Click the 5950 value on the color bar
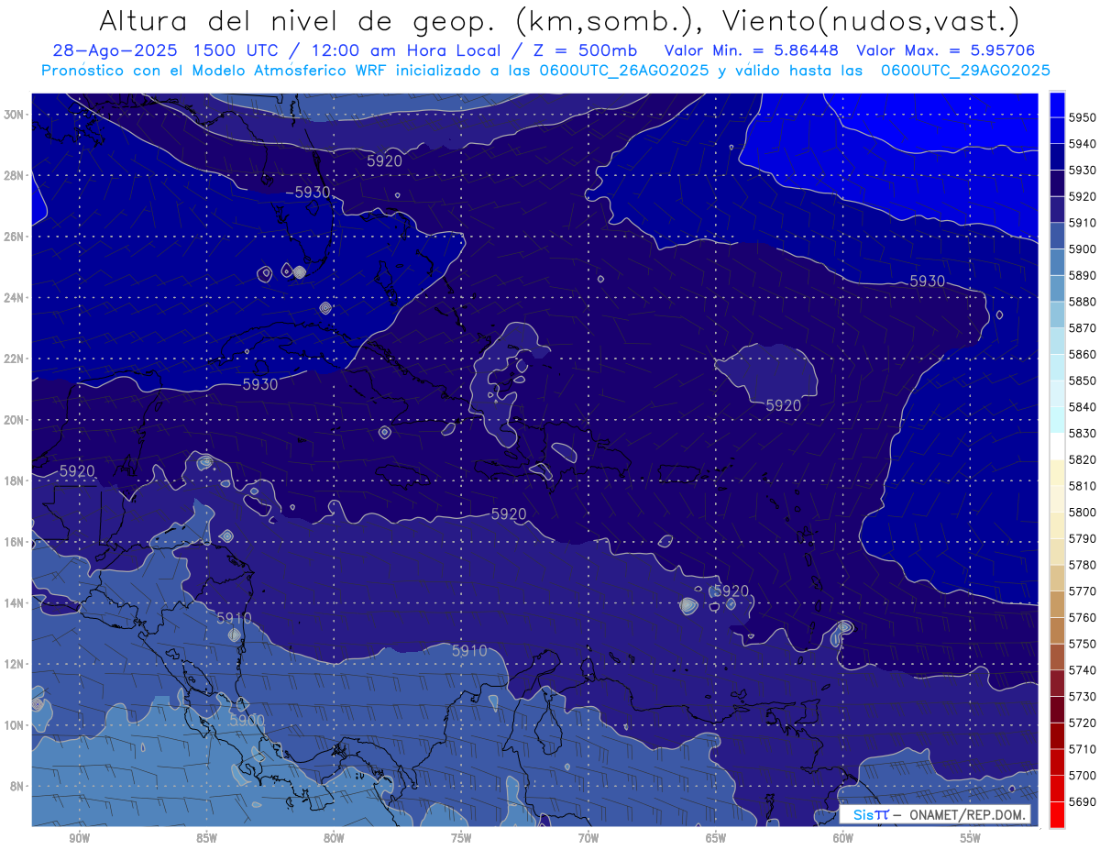 pos(1083,117)
